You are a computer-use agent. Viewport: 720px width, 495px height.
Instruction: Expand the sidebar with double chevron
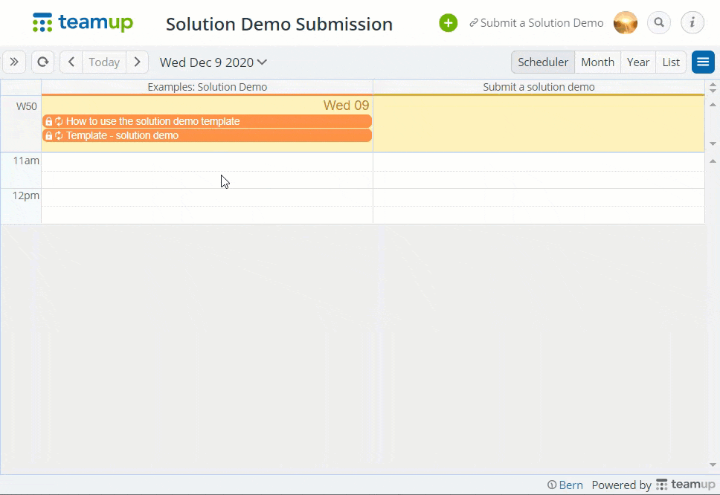click(14, 62)
